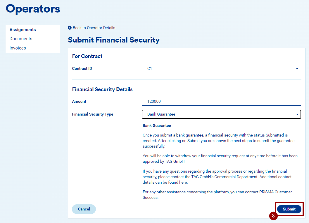The width and height of the screenshot is (309, 223).
Task: Click the Cancel button
Action: pyautogui.click(x=84, y=209)
